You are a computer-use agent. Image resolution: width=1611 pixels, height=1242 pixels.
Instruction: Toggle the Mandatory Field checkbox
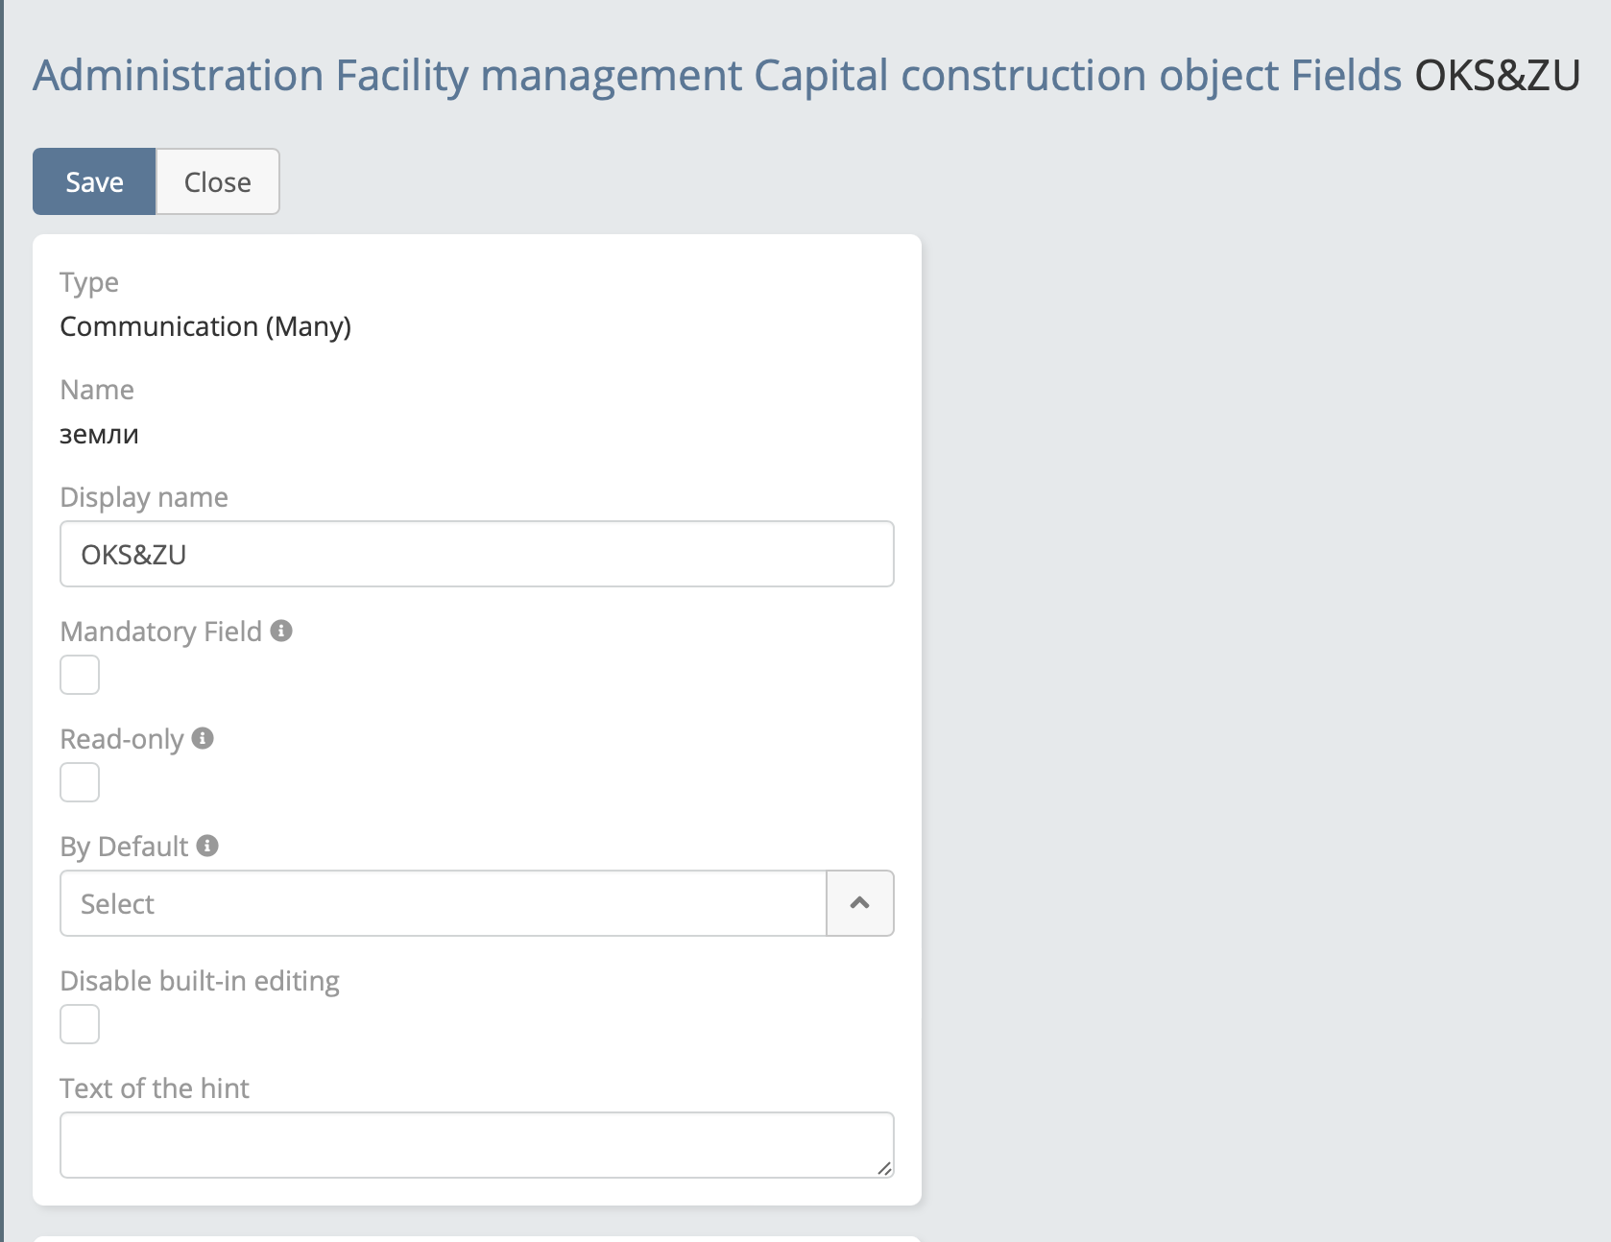(80, 675)
